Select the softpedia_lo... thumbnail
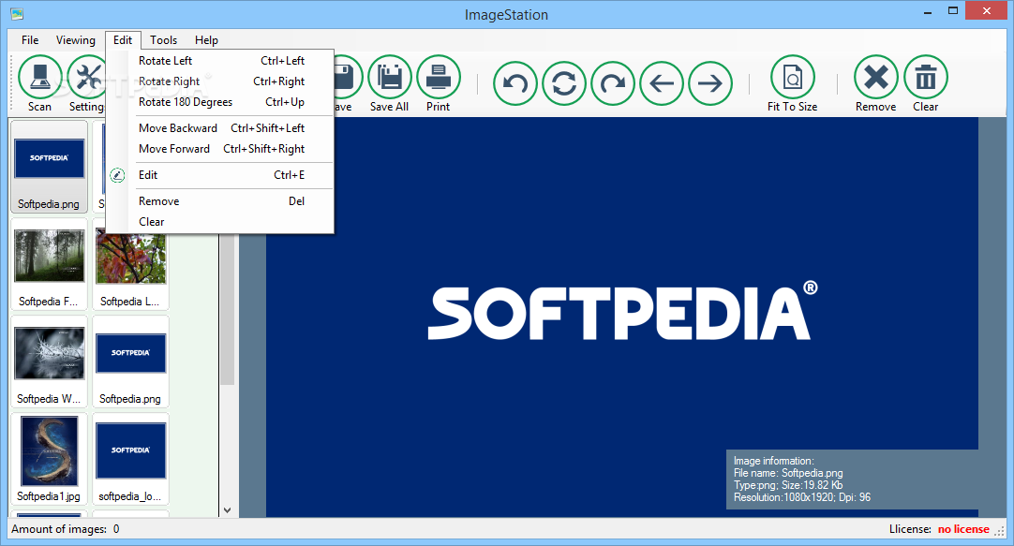Screen dimensions: 1014x546 coord(130,460)
